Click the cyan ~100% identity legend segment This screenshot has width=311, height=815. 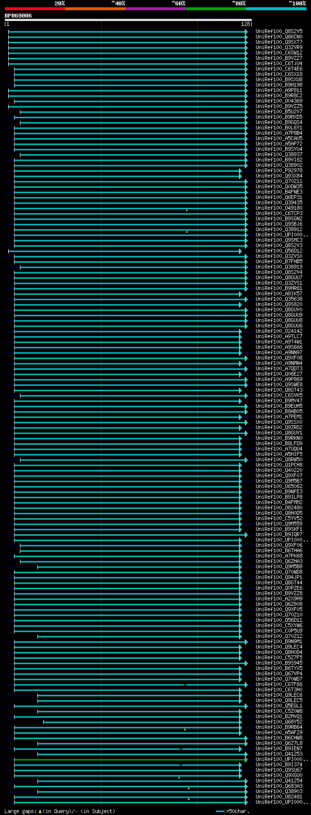point(276,9)
